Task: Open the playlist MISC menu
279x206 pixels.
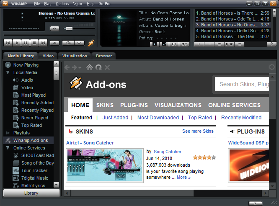Action: click(229, 44)
